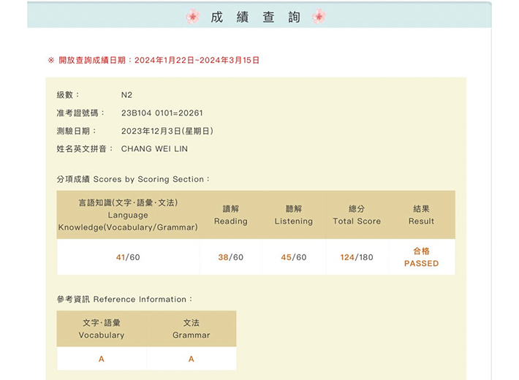Click the 合格 PASSED result cell
Screen dimensions: 519x380
click(421, 257)
